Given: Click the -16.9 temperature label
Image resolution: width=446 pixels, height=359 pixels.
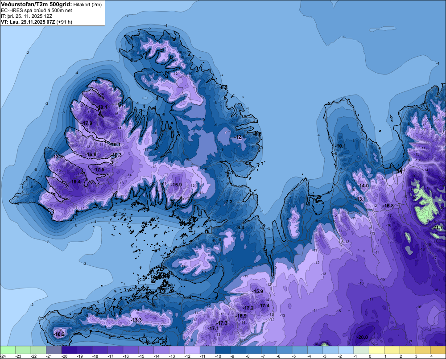Looking at the screenshot, I should pos(241,316).
